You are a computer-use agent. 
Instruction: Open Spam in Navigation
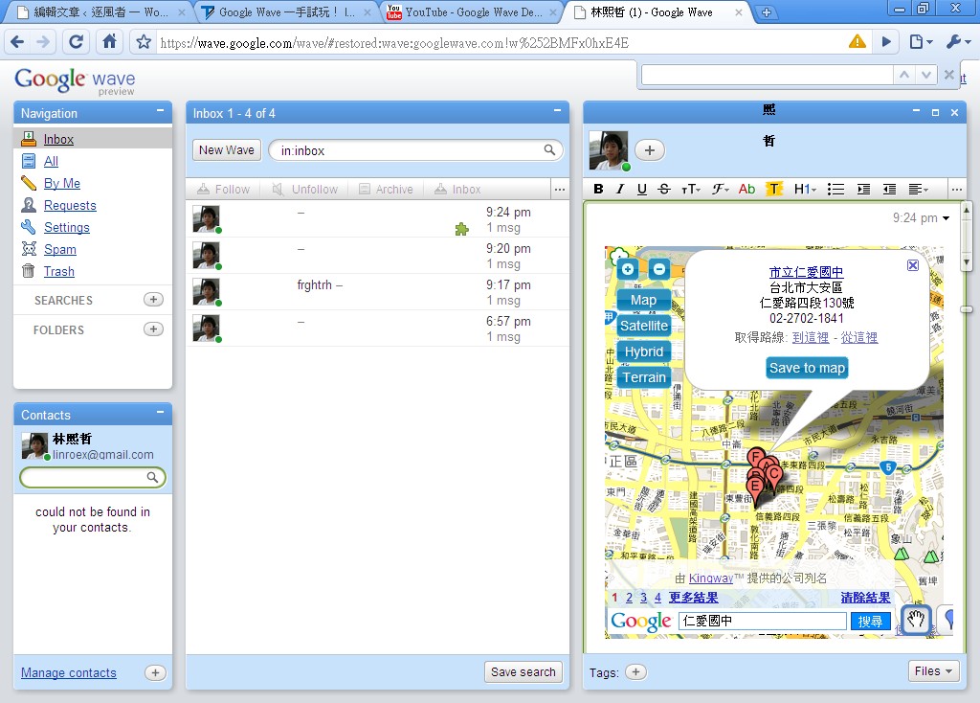click(60, 249)
